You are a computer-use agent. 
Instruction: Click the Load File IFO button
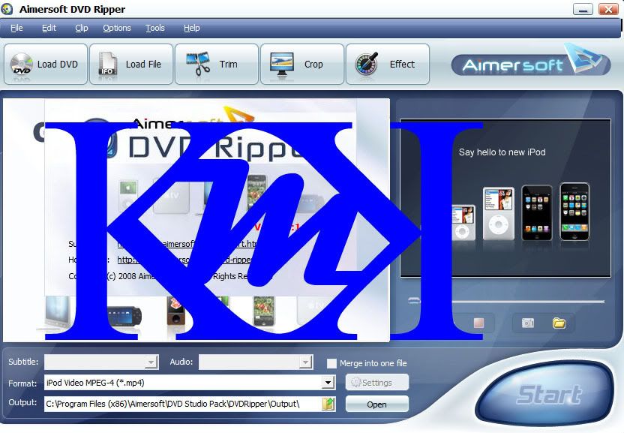click(131, 64)
